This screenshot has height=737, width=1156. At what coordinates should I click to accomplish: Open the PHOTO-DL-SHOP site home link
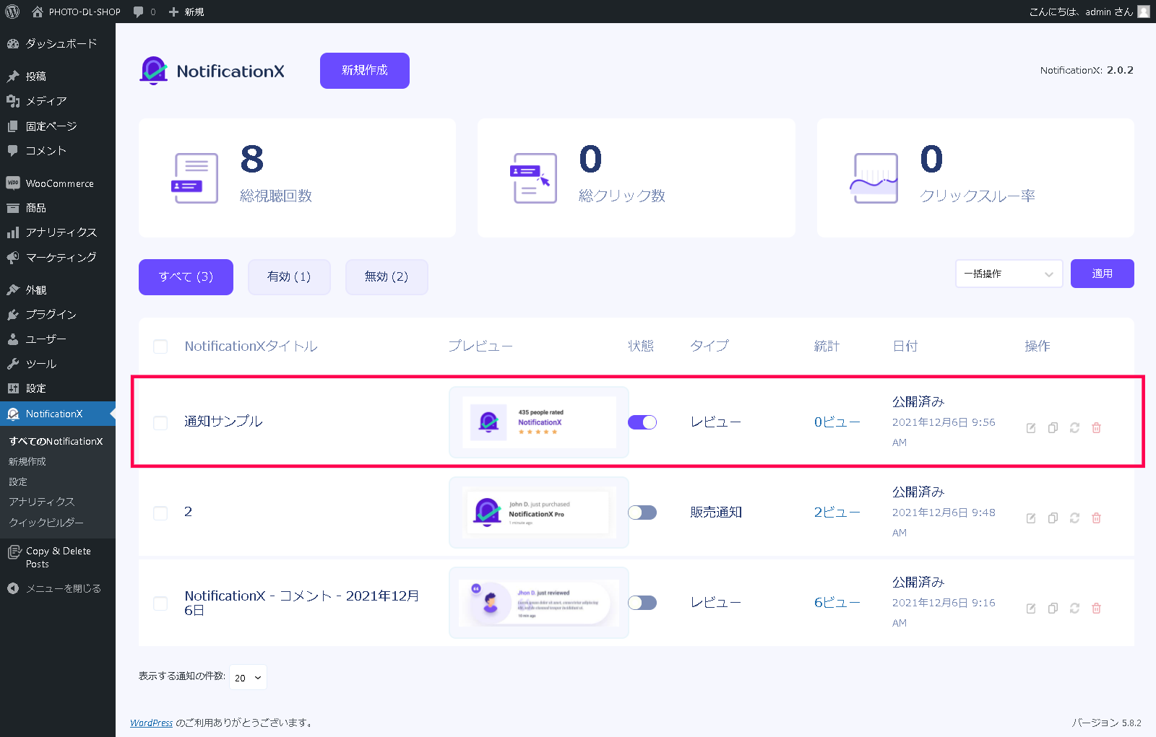pos(76,12)
